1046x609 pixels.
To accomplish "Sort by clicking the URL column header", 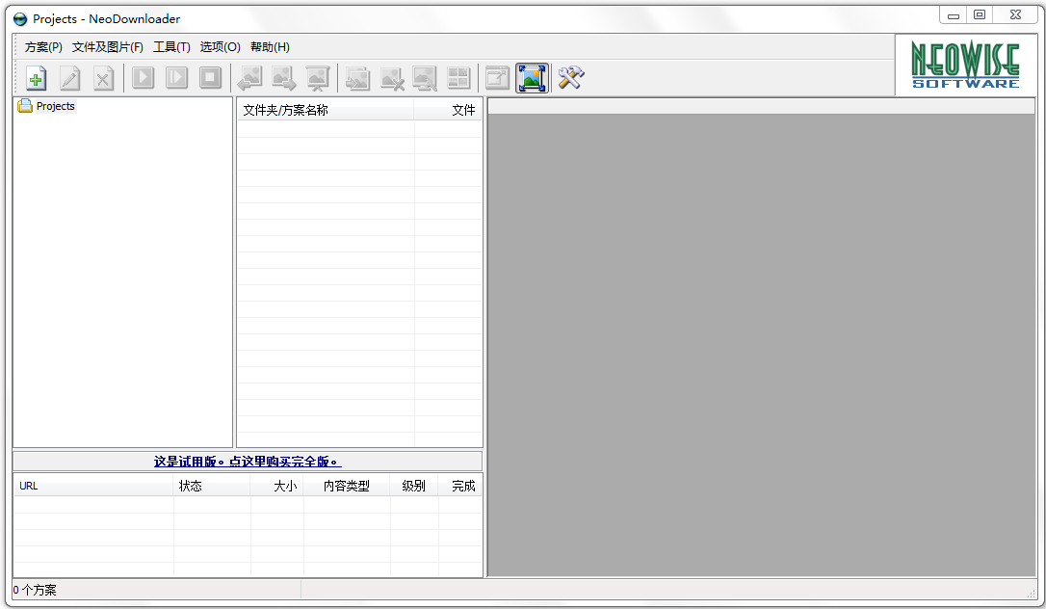I will [x=29, y=486].
